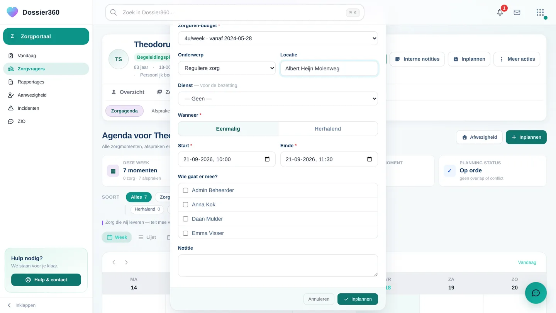This screenshot has height=313, width=556.
Task: Collapse the sidebar with Inklappen
Action: click(22, 305)
